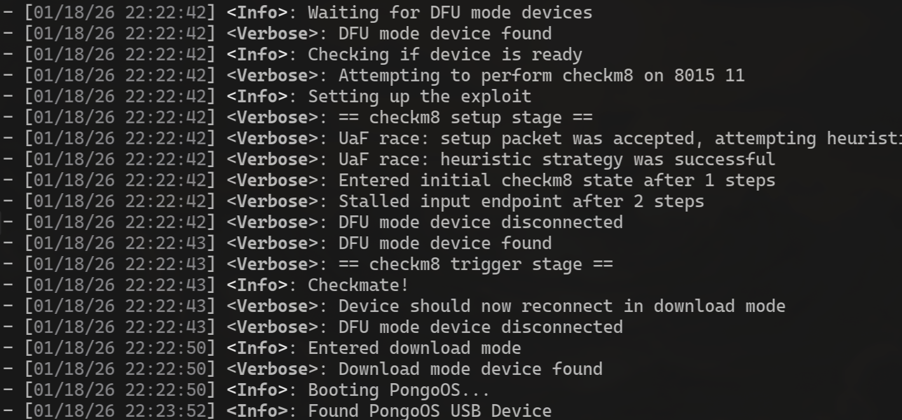The width and height of the screenshot is (902, 420).
Task: Click the 22:23:52 timestamp
Action: pyautogui.click(x=165, y=411)
